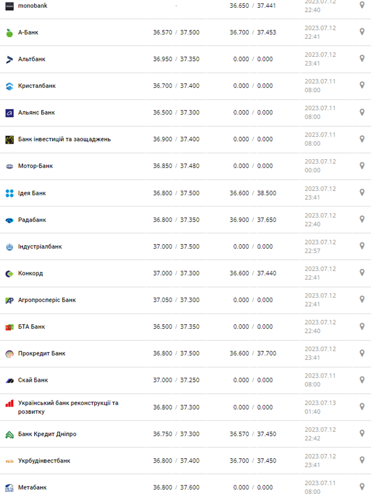Click the Конкорд logo icon
371x495 pixels.
[9, 274]
